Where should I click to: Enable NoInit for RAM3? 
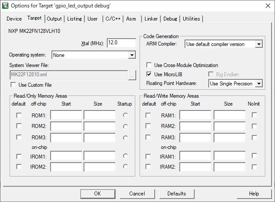[254, 138]
